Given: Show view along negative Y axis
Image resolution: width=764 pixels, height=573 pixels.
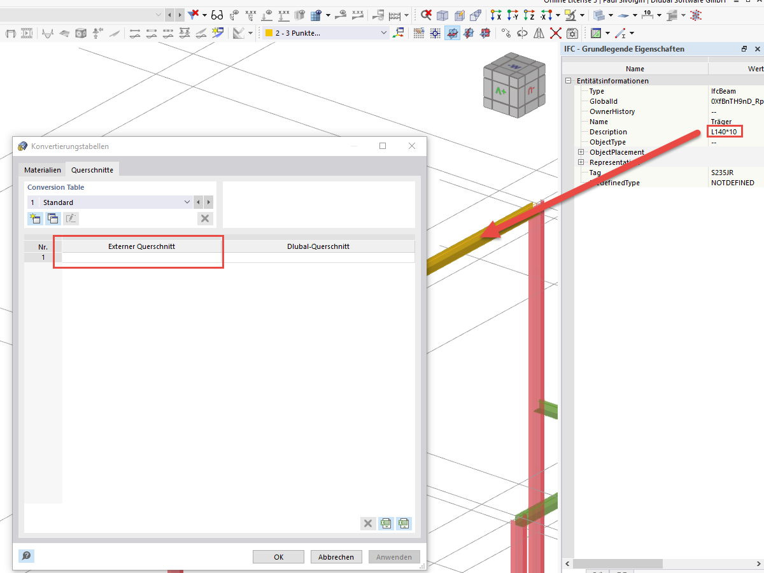Looking at the screenshot, I should pyautogui.click(x=512, y=15).
